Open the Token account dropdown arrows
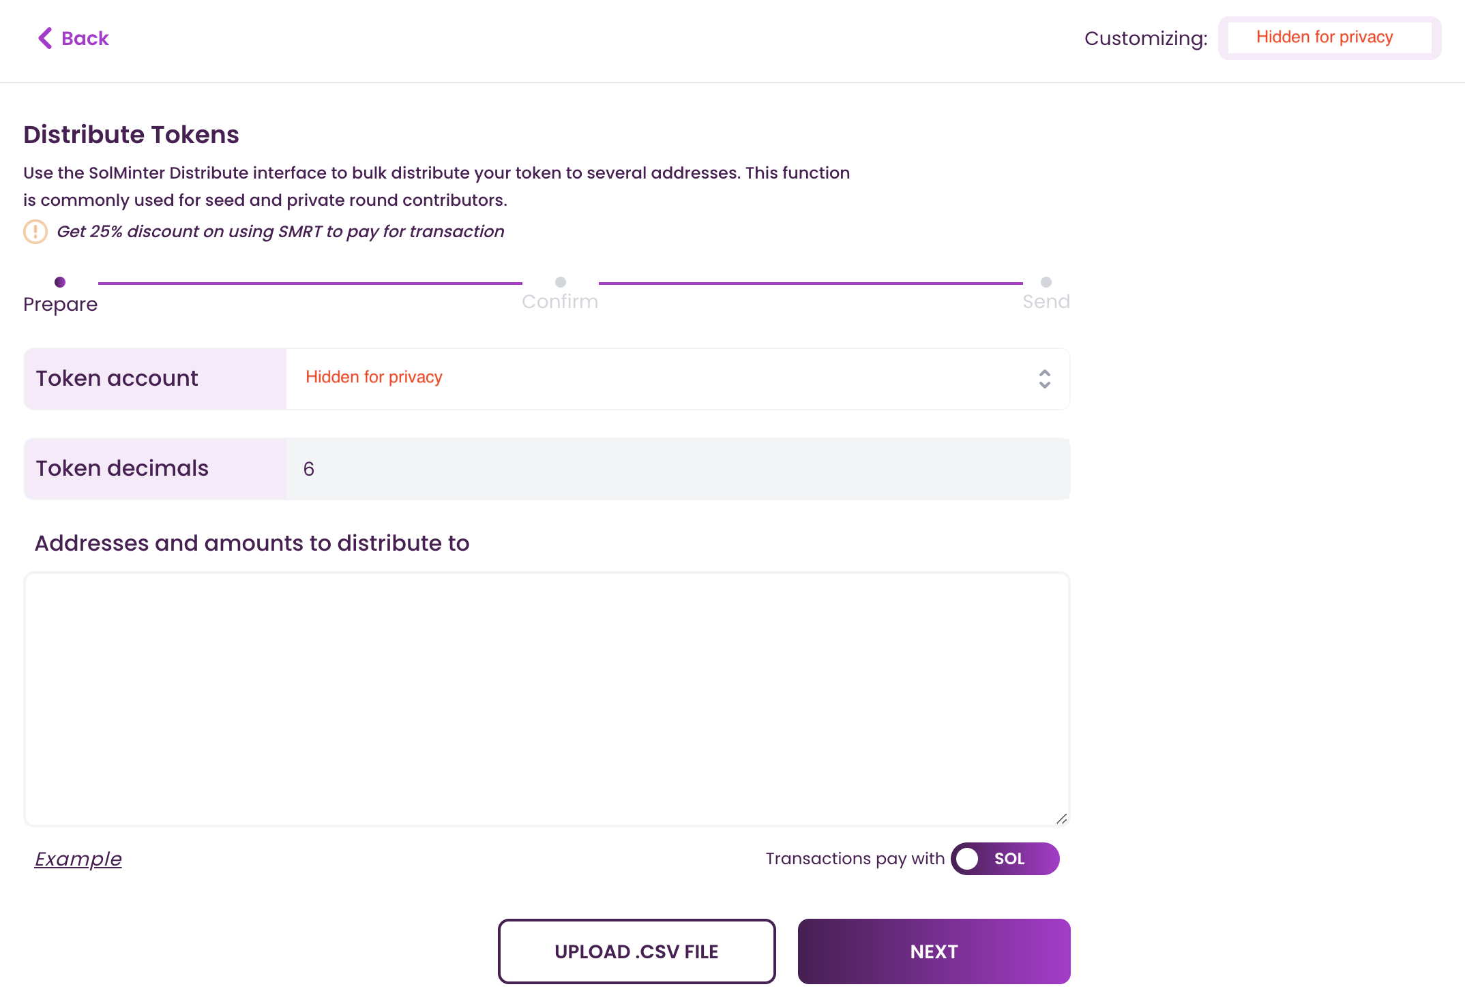This screenshot has width=1465, height=1006. click(1044, 379)
